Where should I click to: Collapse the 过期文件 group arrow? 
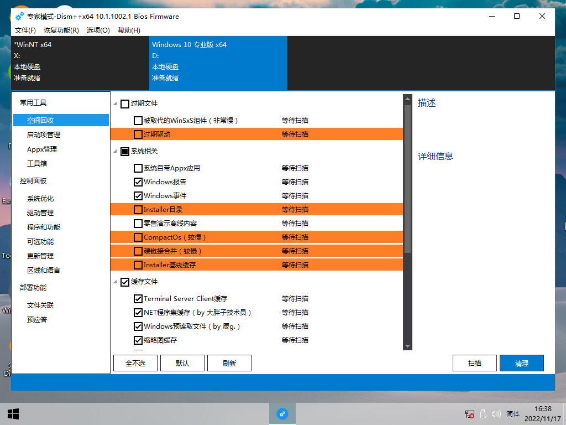[115, 103]
